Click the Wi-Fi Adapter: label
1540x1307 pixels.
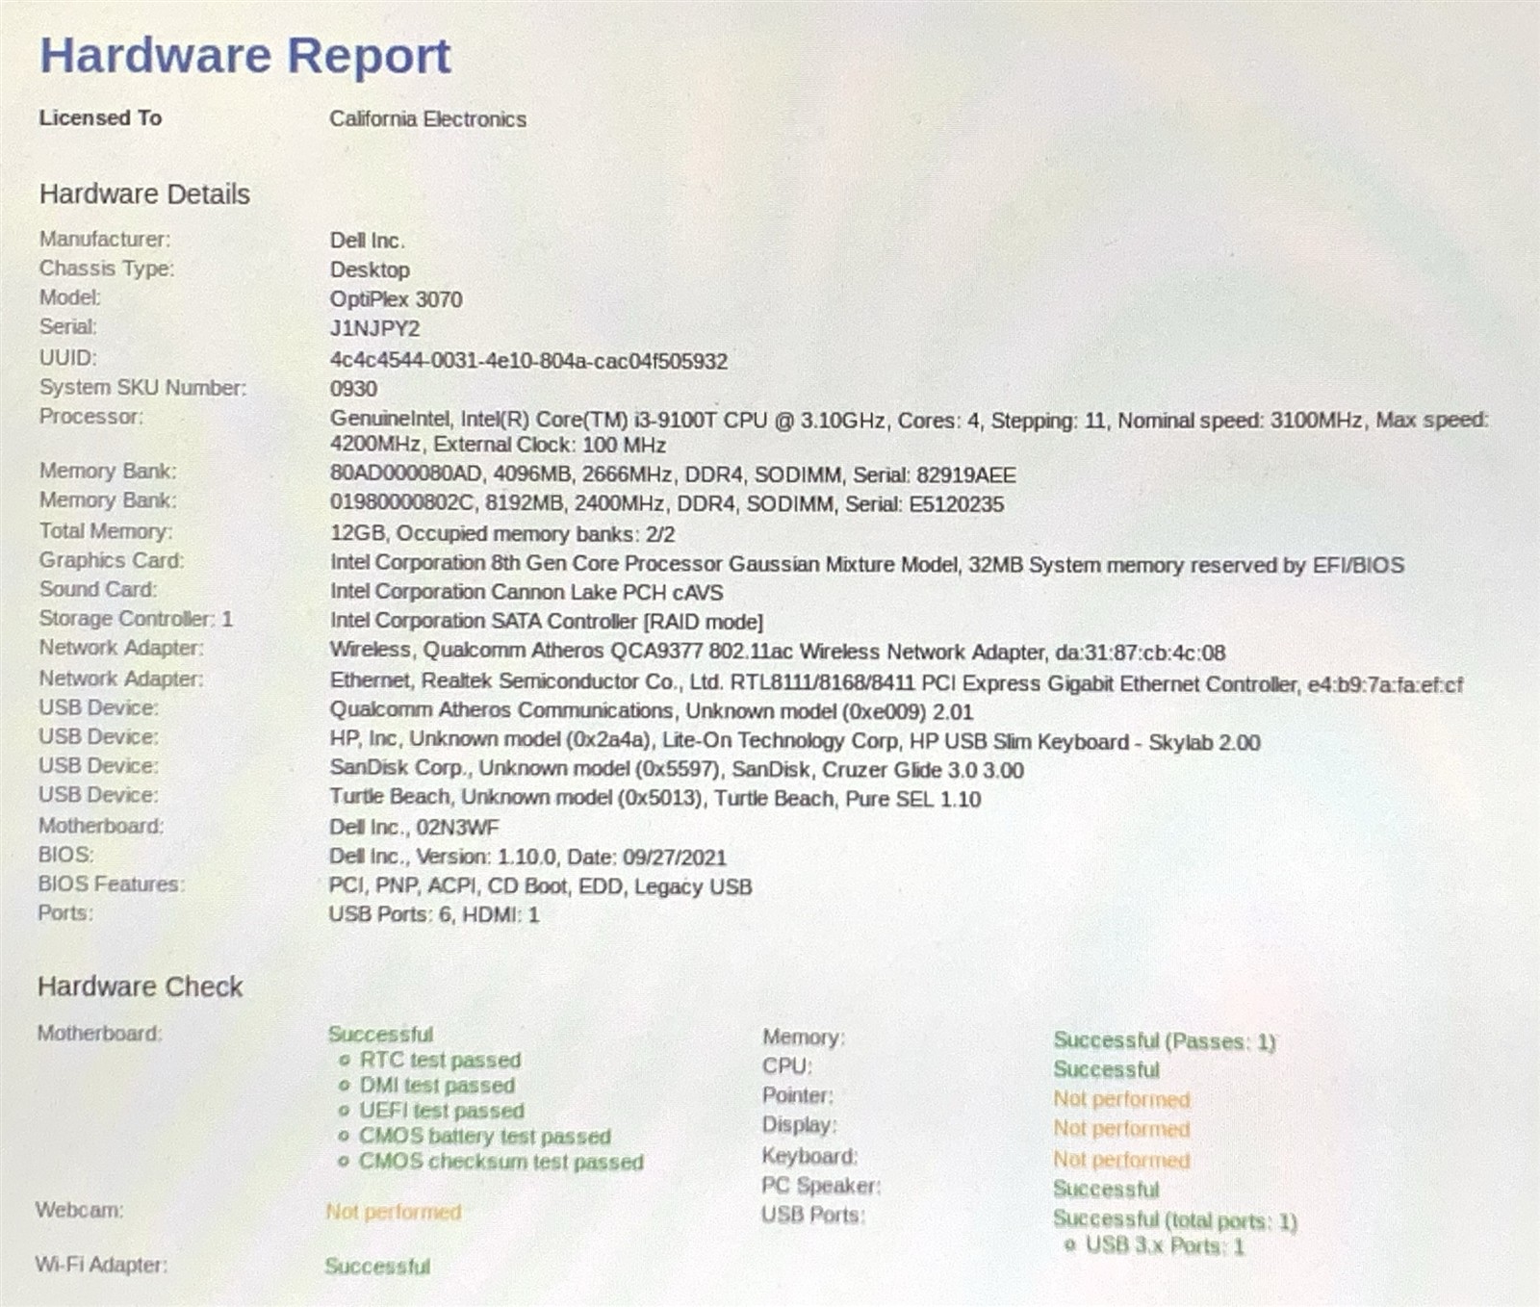101,1265
